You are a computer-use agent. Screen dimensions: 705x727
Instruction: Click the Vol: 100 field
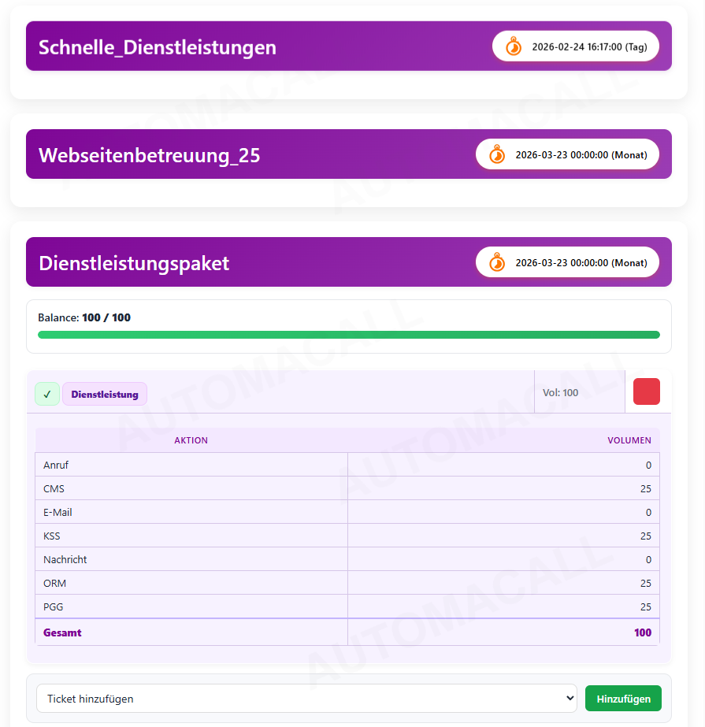(x=561, y=392)
